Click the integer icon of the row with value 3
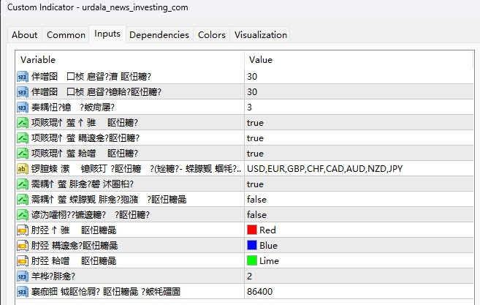Viewport: 480px width, 305px height. coord(23,108)
